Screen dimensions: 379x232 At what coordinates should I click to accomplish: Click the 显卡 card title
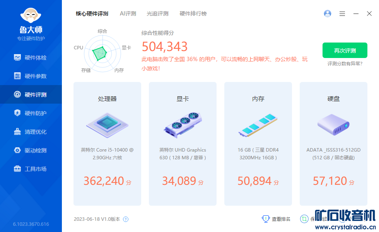[x=183, y=99]
